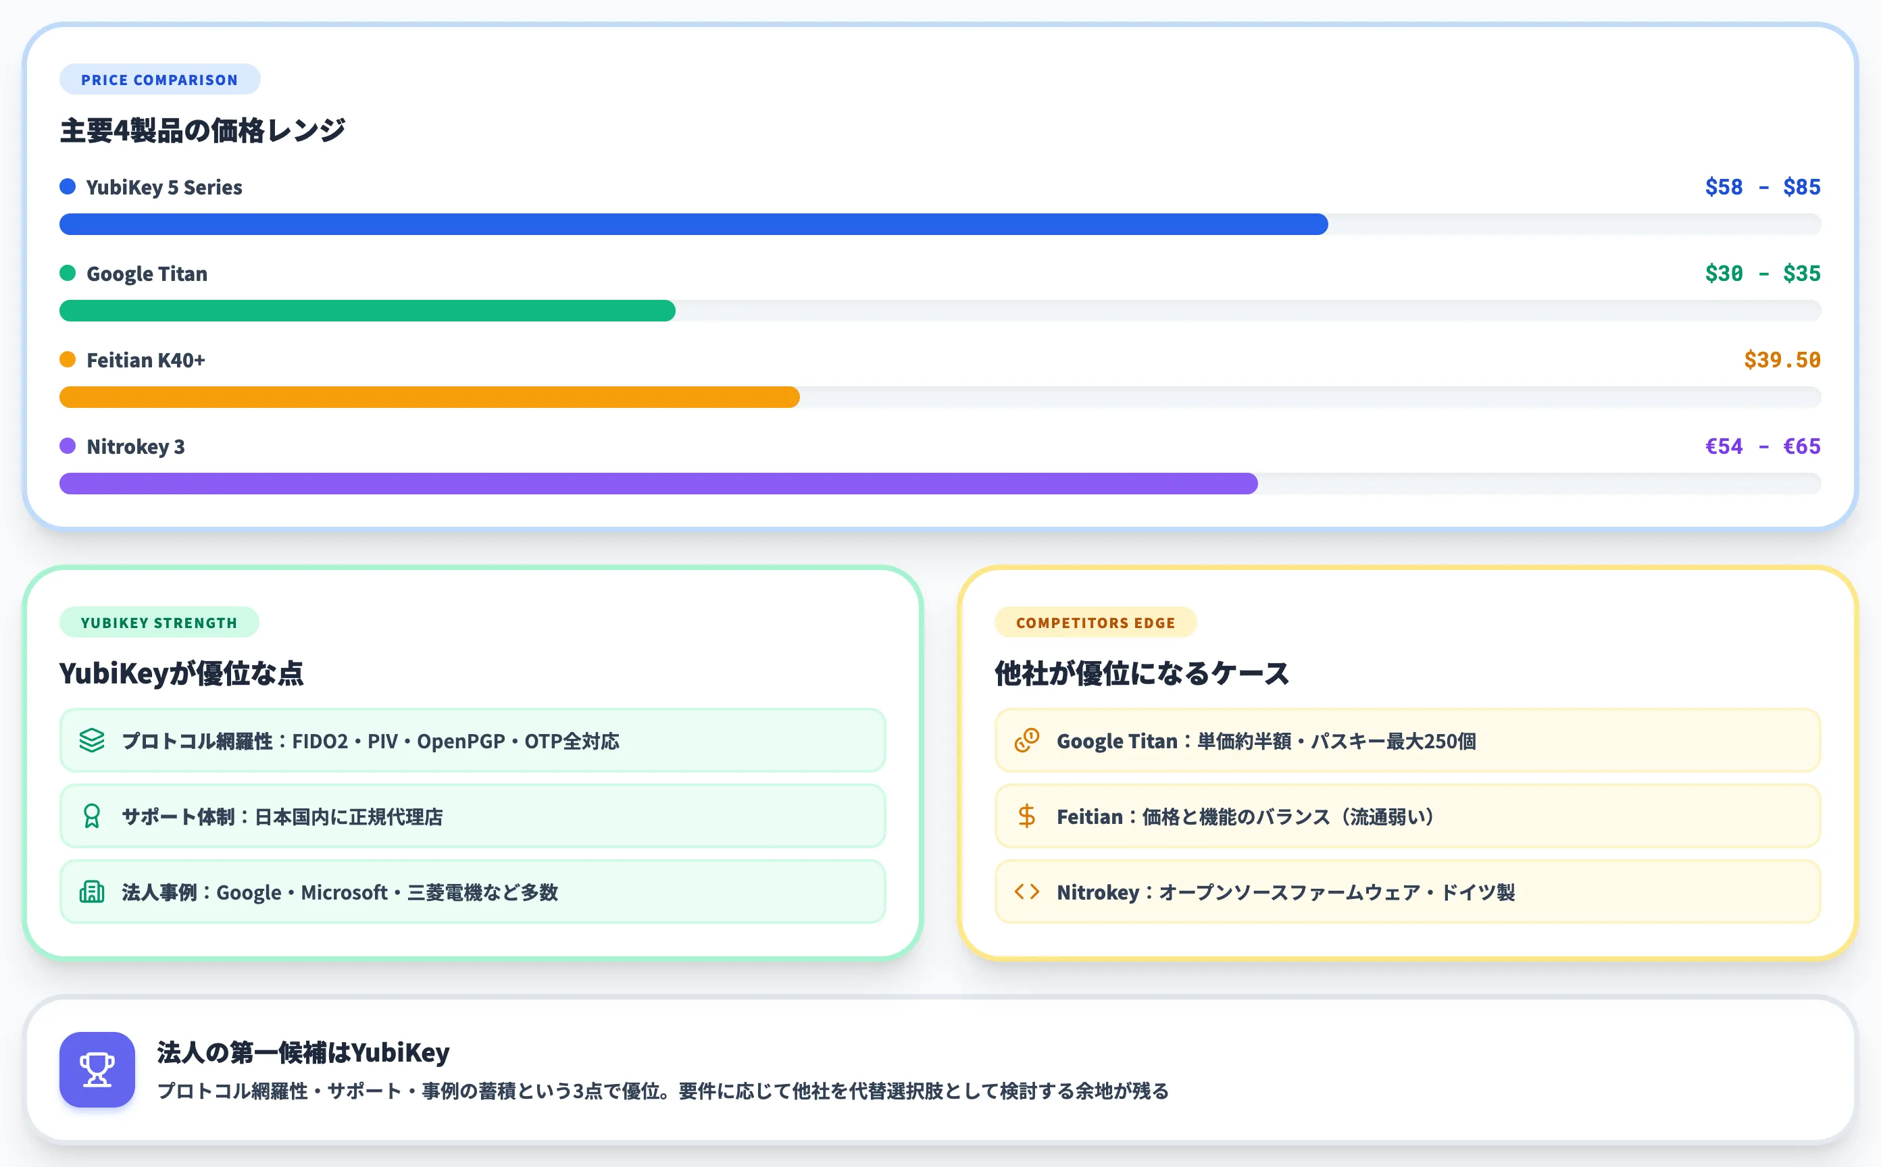Viewport: 1881px width, 1167px height.
Task: Click the YubiKey 5 Series label
Action: coord(164,187)
